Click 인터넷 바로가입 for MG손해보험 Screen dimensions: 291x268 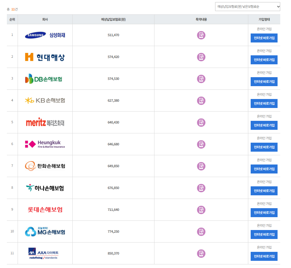(x=264, y=234)
